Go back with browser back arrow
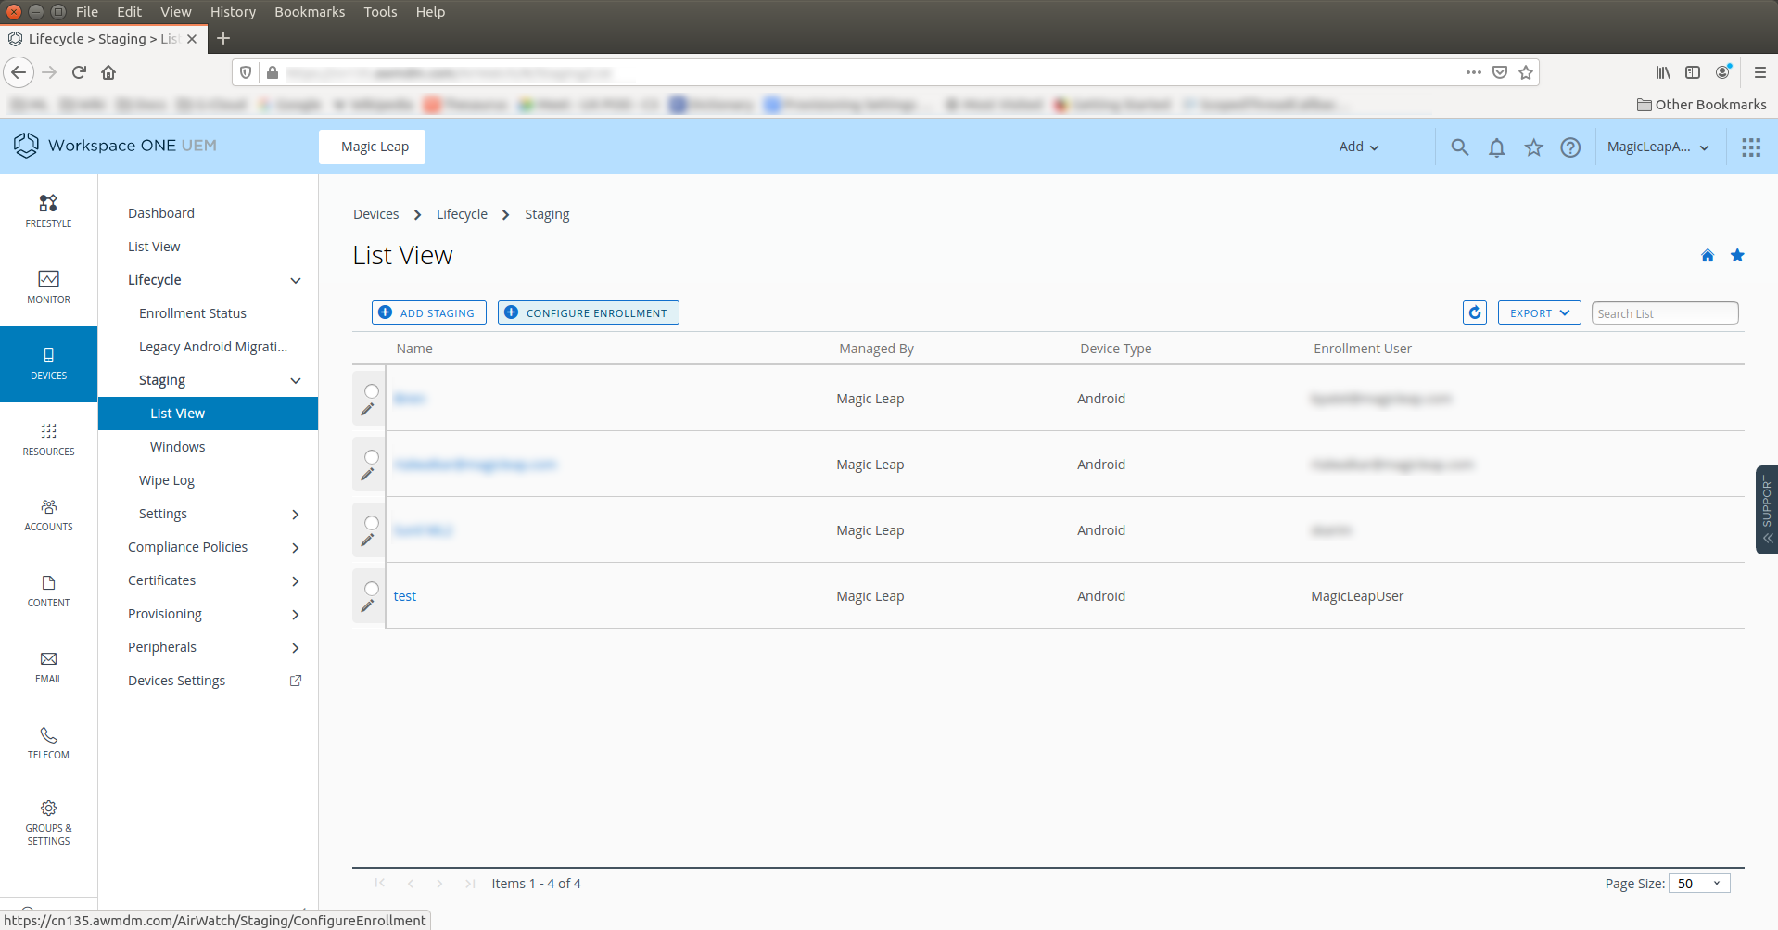 (19, 72)
